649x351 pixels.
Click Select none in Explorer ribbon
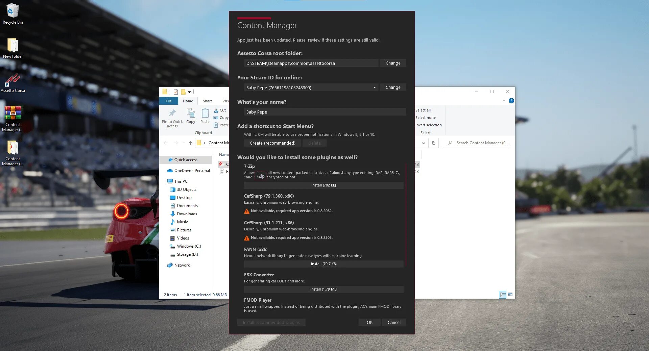(425, 118)
